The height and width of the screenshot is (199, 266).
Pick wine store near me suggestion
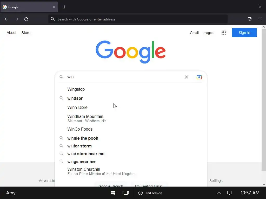click(131, 154)
